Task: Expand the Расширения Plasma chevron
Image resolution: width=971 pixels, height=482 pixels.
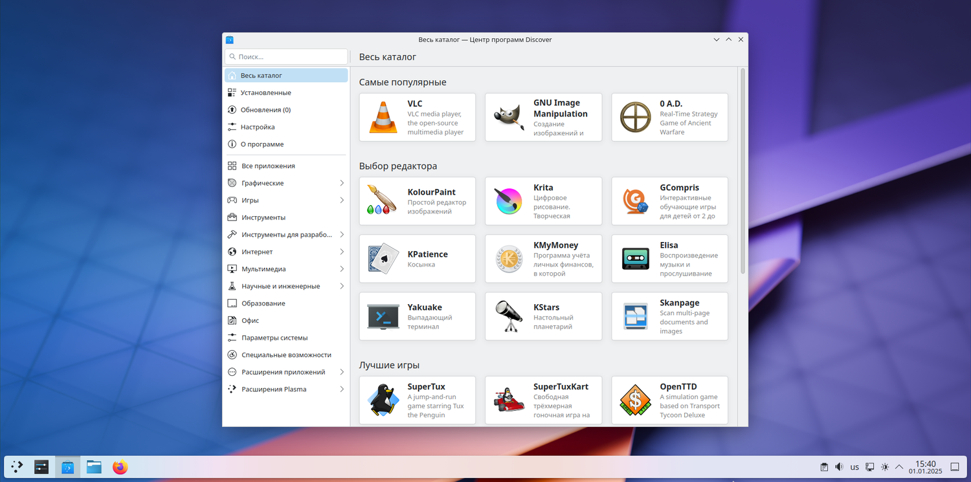Action: 342,389
